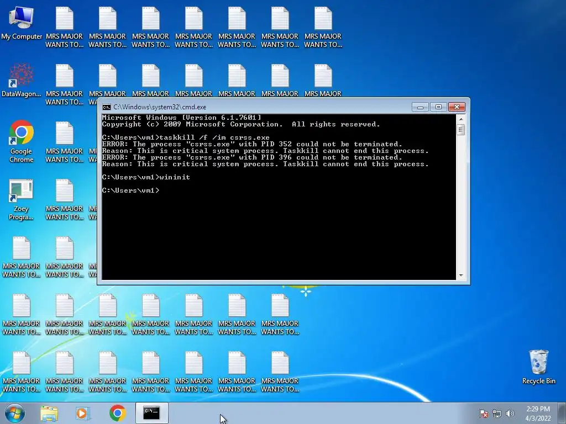The image size is (566, 424).
Task: Select the Recycle Bin icon
Action: (538, 367)
